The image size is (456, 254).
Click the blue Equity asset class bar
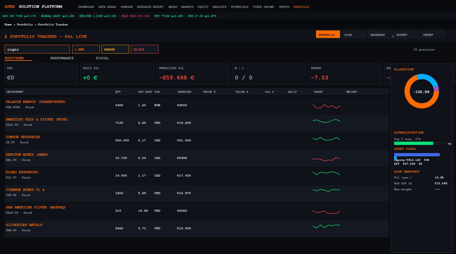[417, 155]
